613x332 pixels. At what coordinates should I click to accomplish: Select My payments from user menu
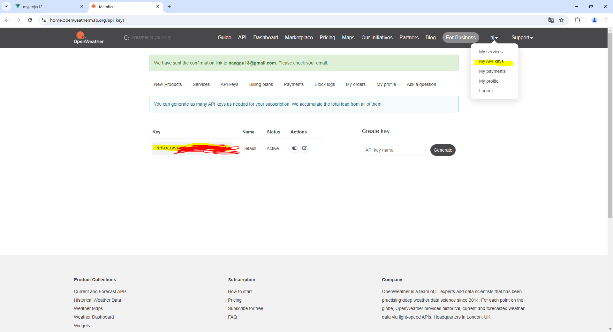coord(492,71)
